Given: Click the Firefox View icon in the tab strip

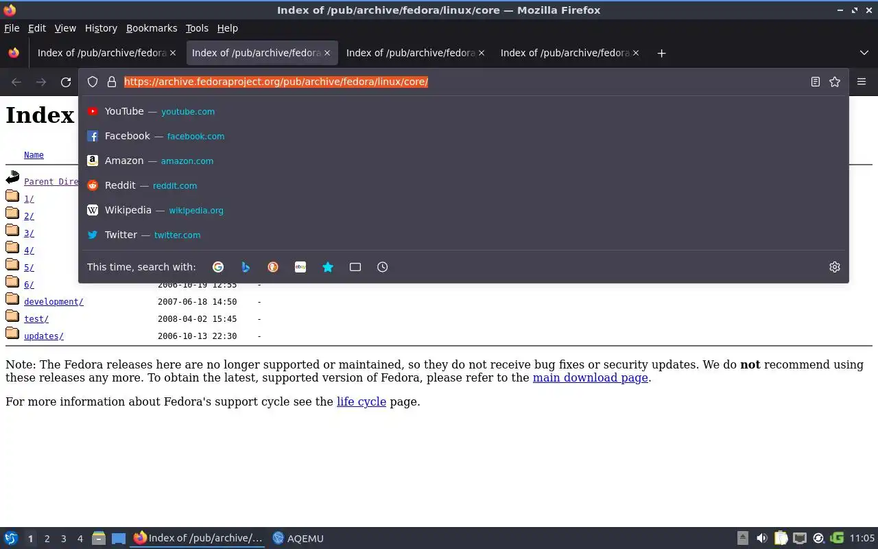Looking at the screenshot, I should pos(14,53).
